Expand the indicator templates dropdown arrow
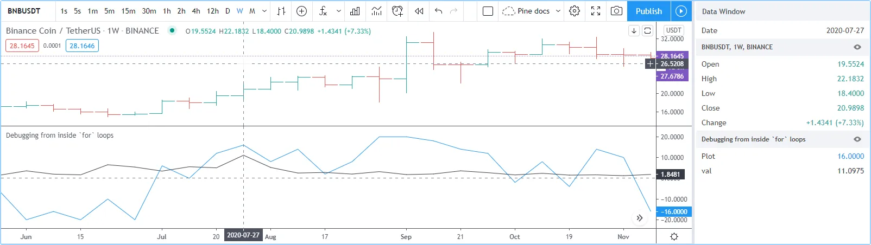Image resolution: width=871 pixels, height=245 pixels. [x=339, y=11]
